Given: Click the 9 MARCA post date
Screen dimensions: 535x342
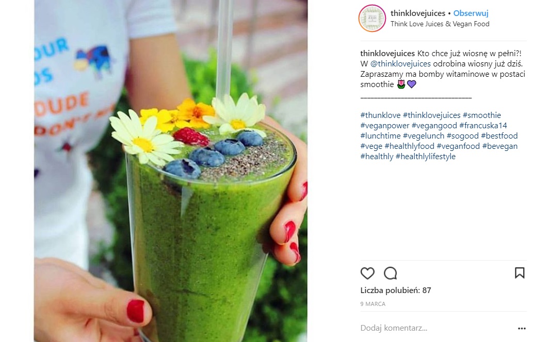Looking at the screenshot, I should tap(373, 304).
